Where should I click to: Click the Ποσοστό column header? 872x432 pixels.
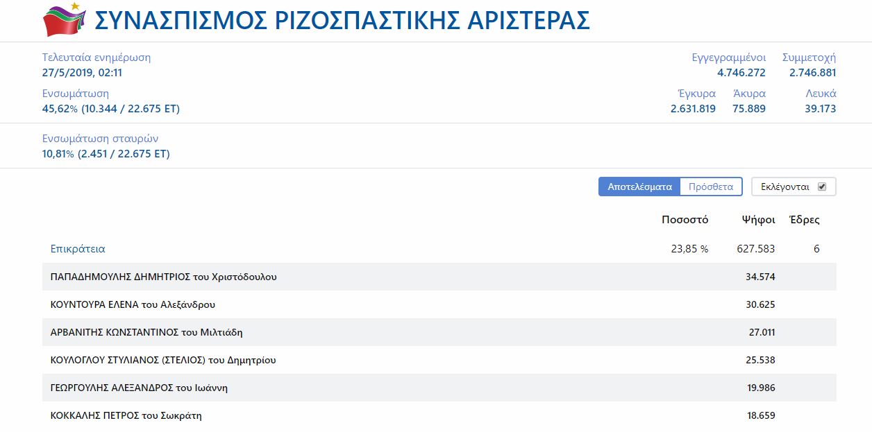(685, 220)
